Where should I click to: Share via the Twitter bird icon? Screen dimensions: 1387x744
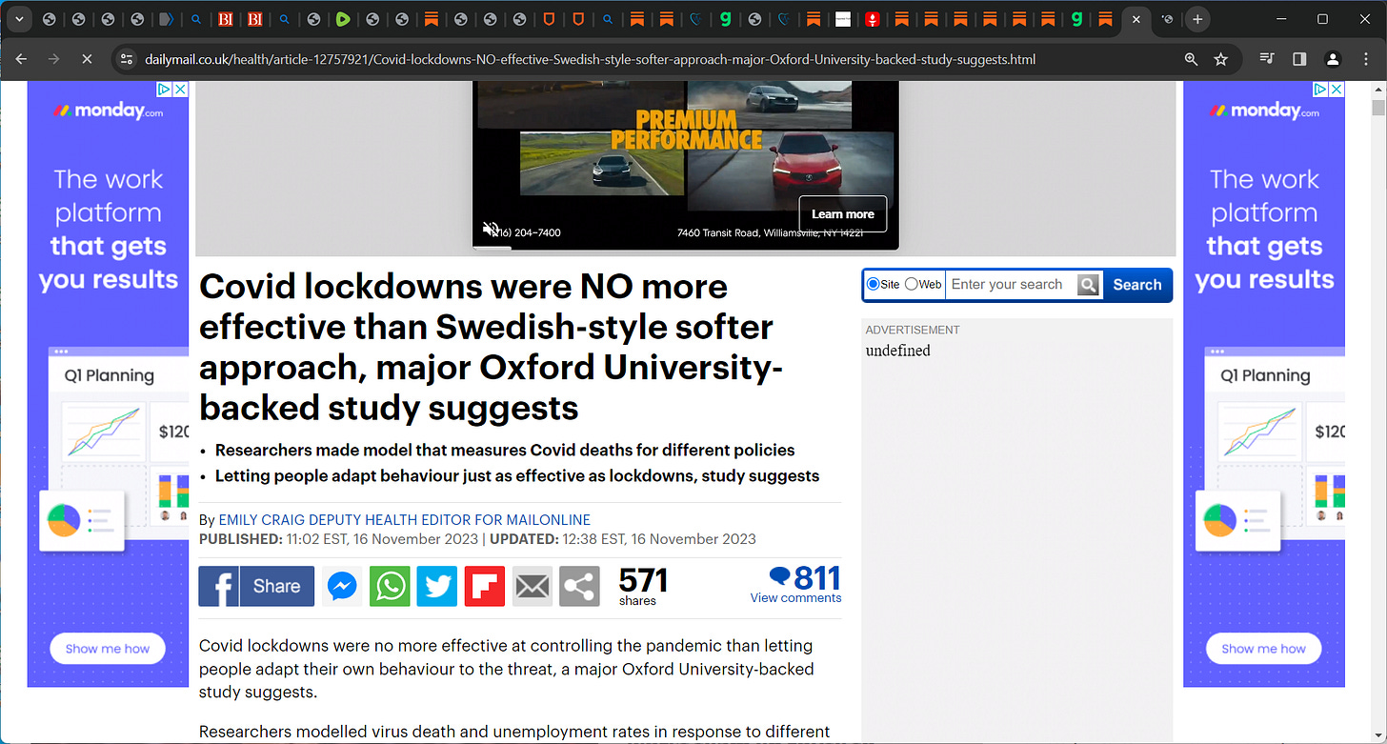pyautogui.click(x=437, y=587)
